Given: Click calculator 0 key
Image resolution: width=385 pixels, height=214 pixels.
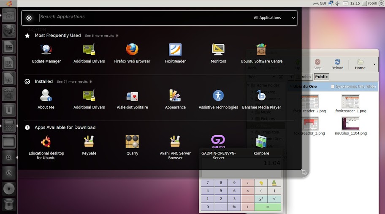Looking at the screenshot, I should pyautogui.click(x=207, y=207).
